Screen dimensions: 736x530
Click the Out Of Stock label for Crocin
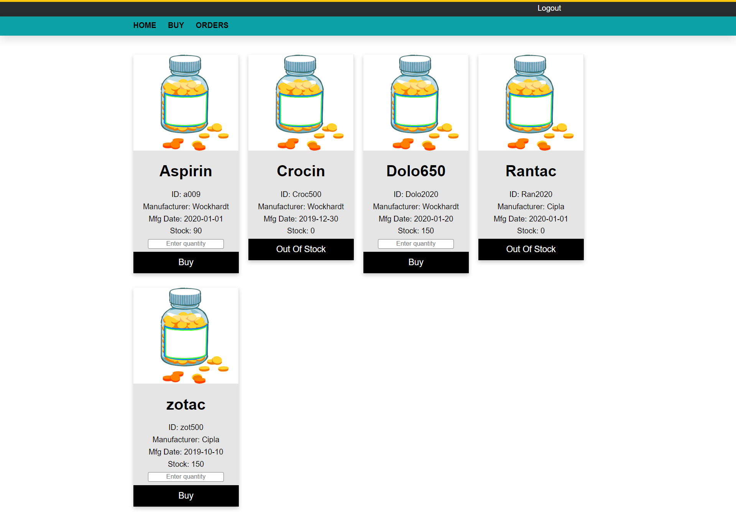(x=301, y=249)
